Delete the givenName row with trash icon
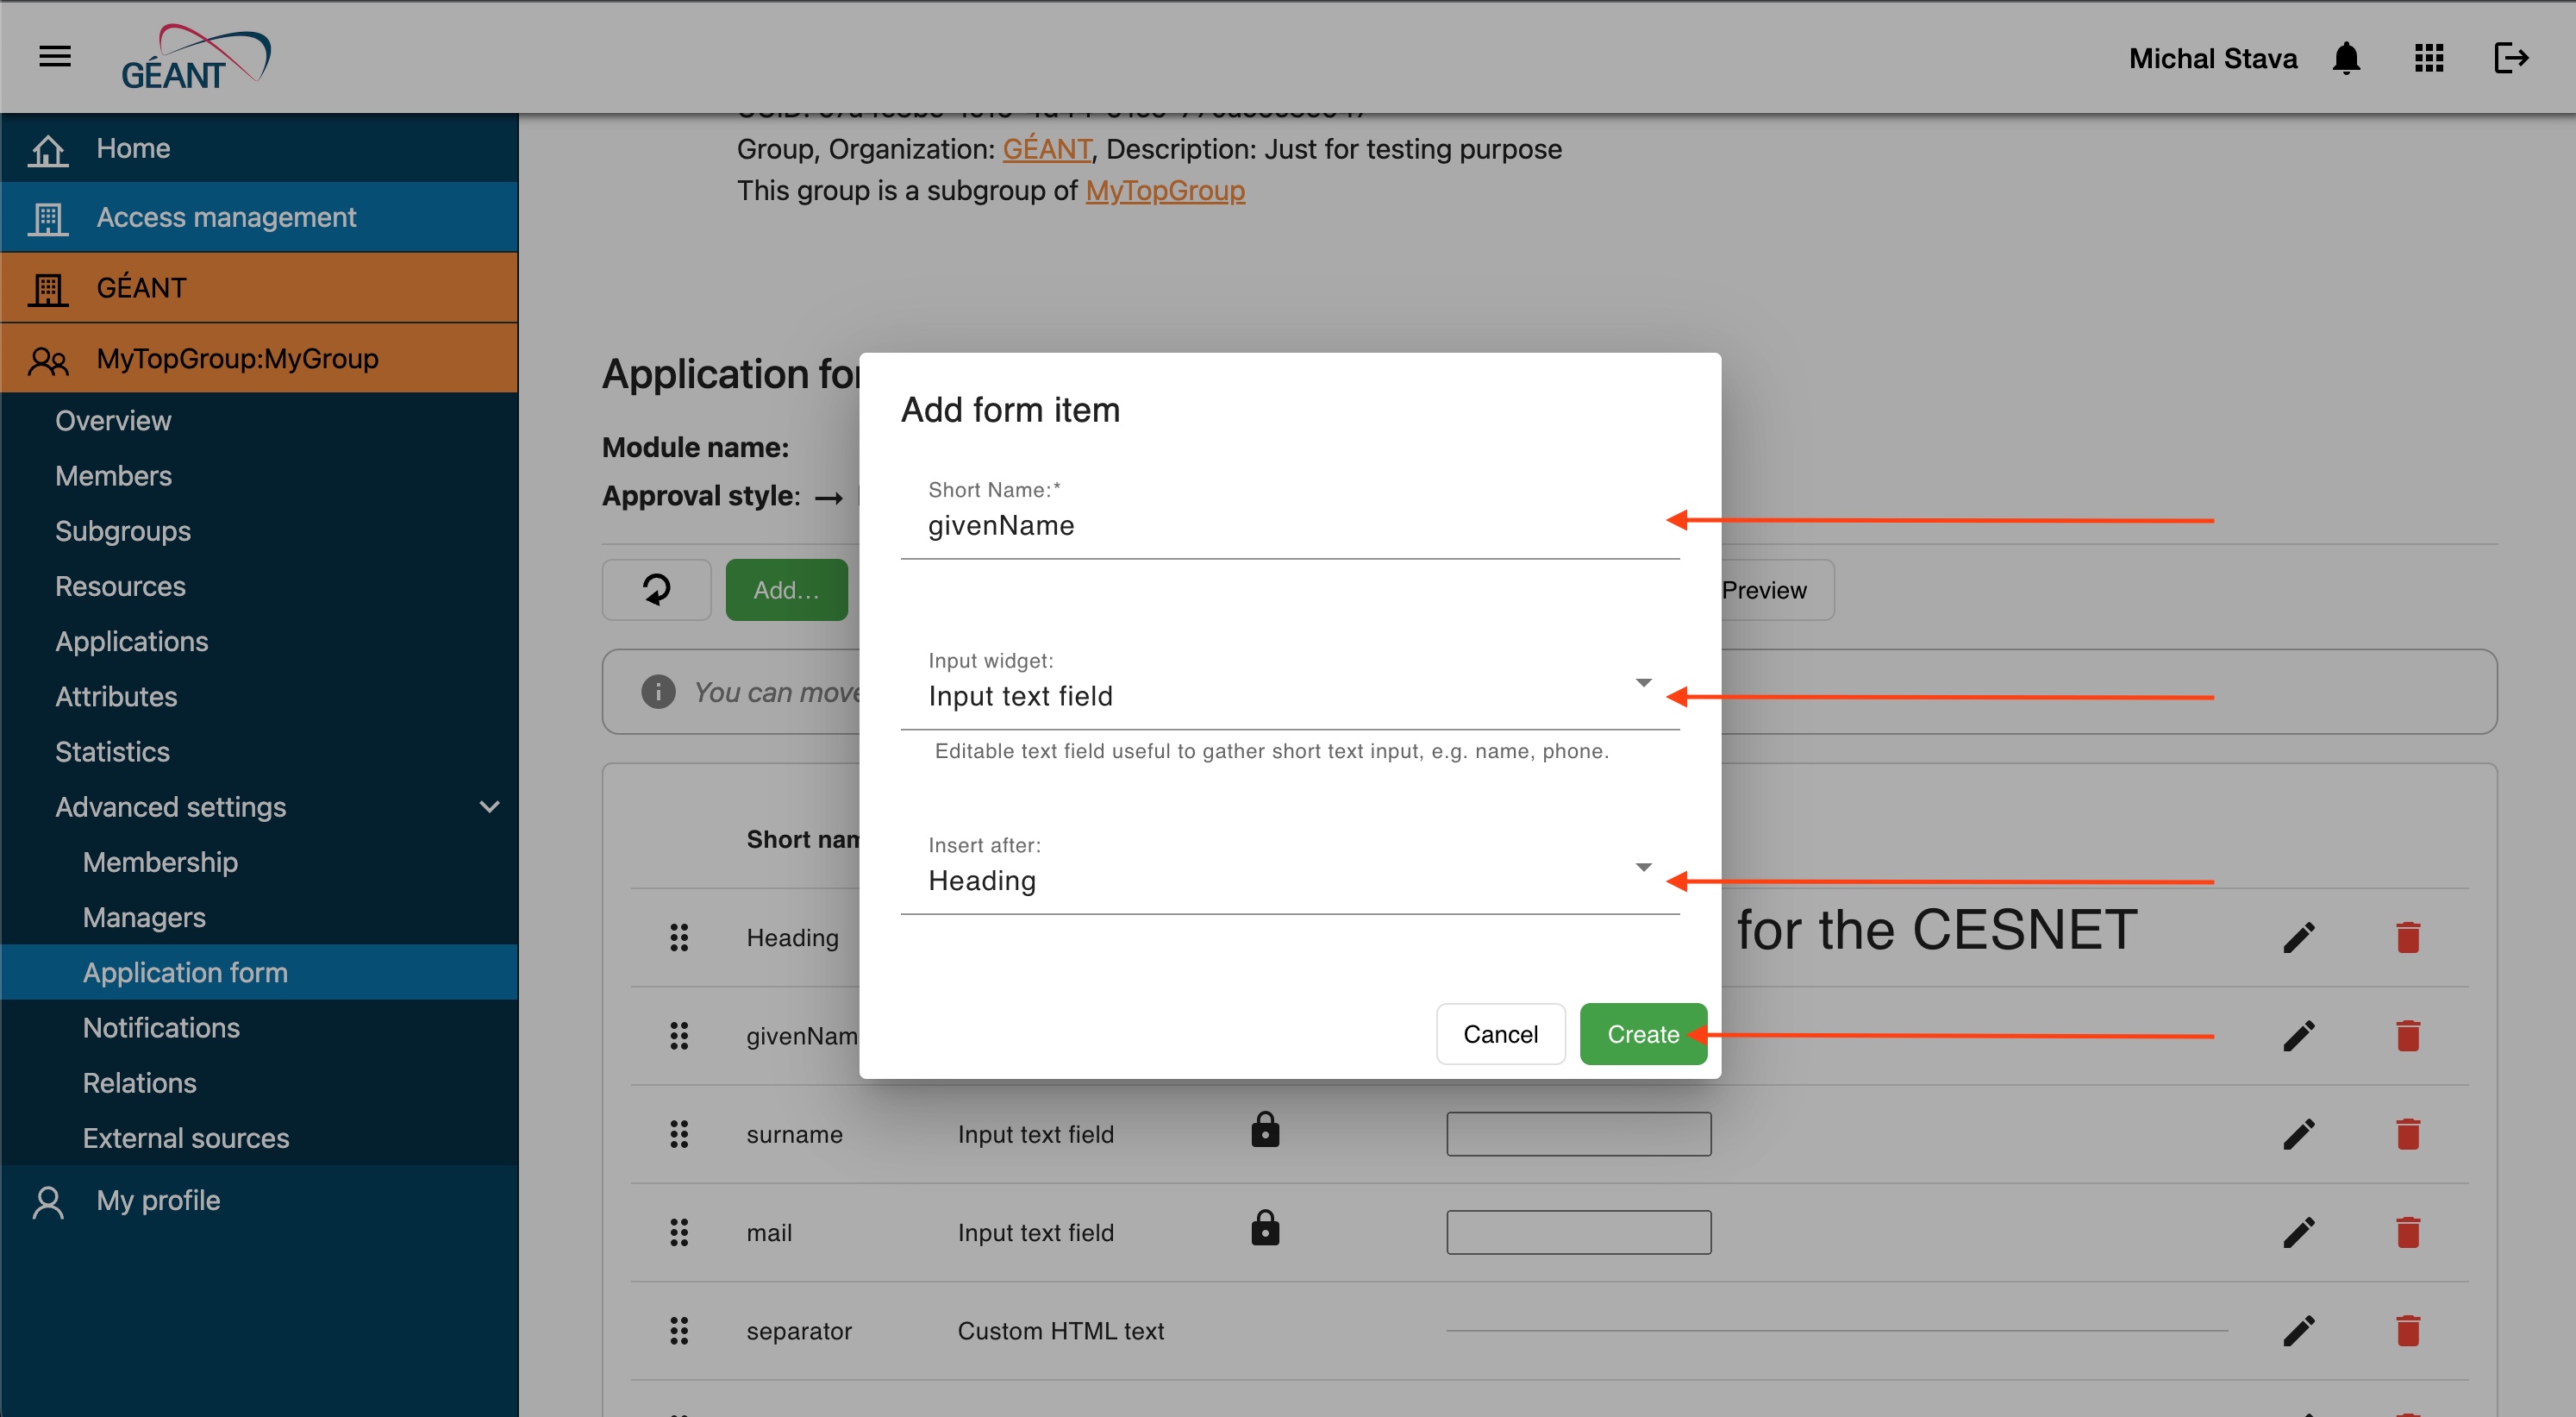2576x1417 pixels. pos(2408,1036)
